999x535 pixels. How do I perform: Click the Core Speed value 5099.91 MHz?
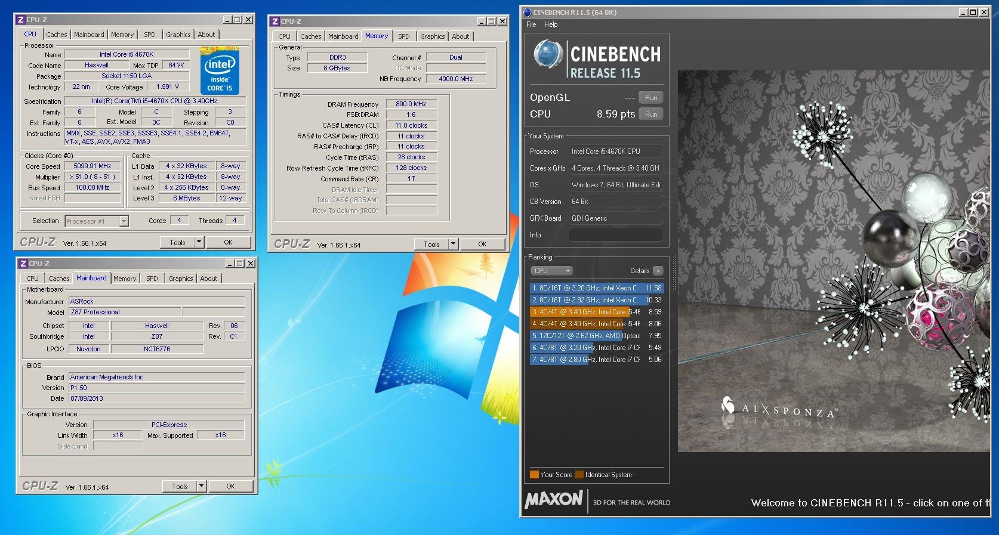[x=92, y=166]
